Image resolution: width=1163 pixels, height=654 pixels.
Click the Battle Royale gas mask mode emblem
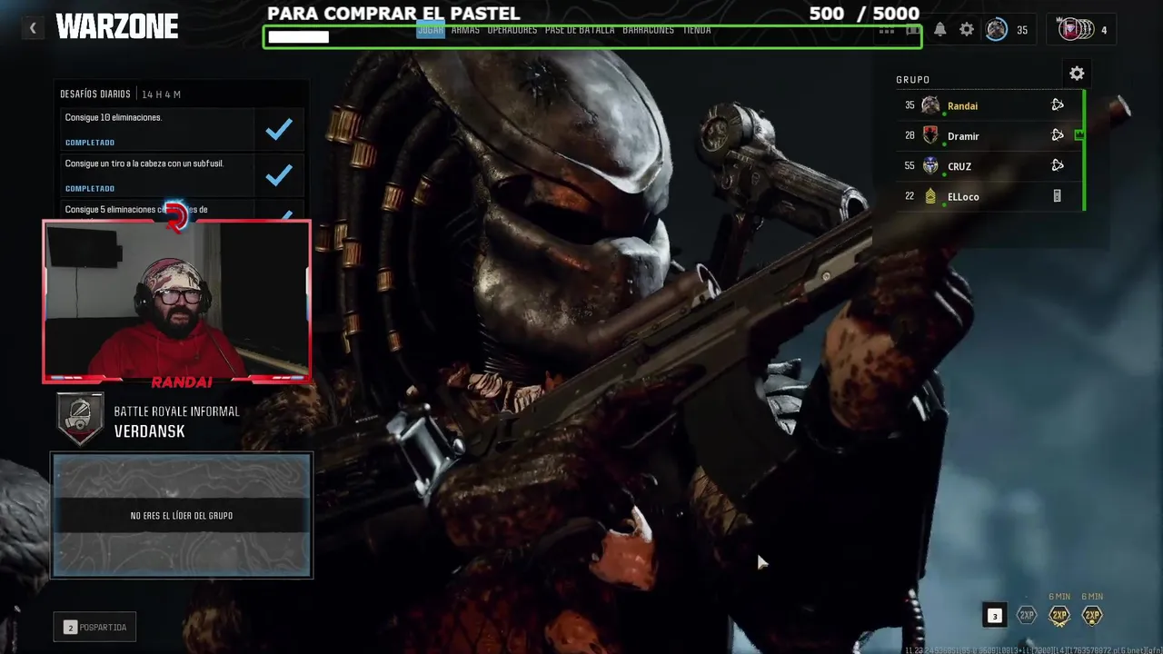tap(80, 419)
